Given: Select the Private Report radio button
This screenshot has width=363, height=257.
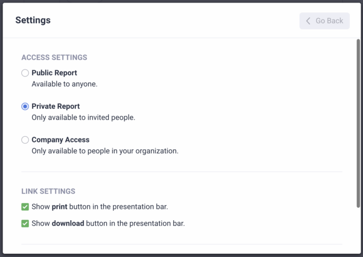Looking at the screenshot, I should tap(25, 106).
